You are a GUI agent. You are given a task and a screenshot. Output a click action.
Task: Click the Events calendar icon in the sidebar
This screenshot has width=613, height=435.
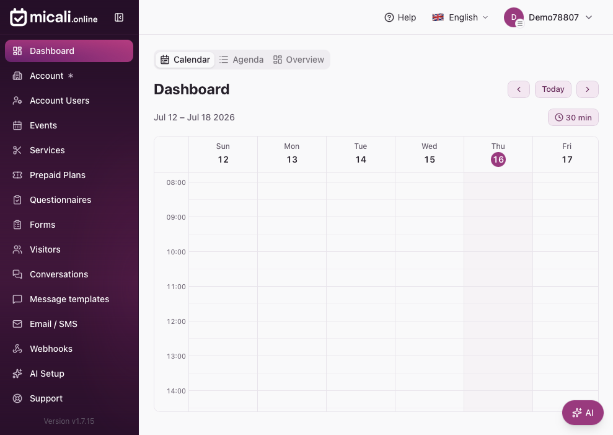pos(17,125)
